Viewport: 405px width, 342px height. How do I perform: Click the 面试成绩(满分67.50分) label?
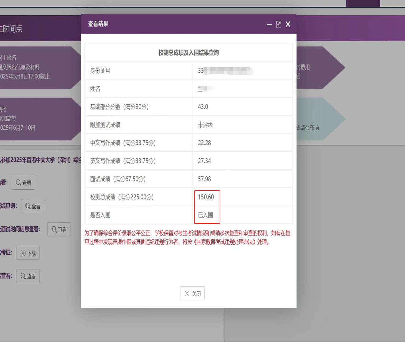click(x=118, y=179)
